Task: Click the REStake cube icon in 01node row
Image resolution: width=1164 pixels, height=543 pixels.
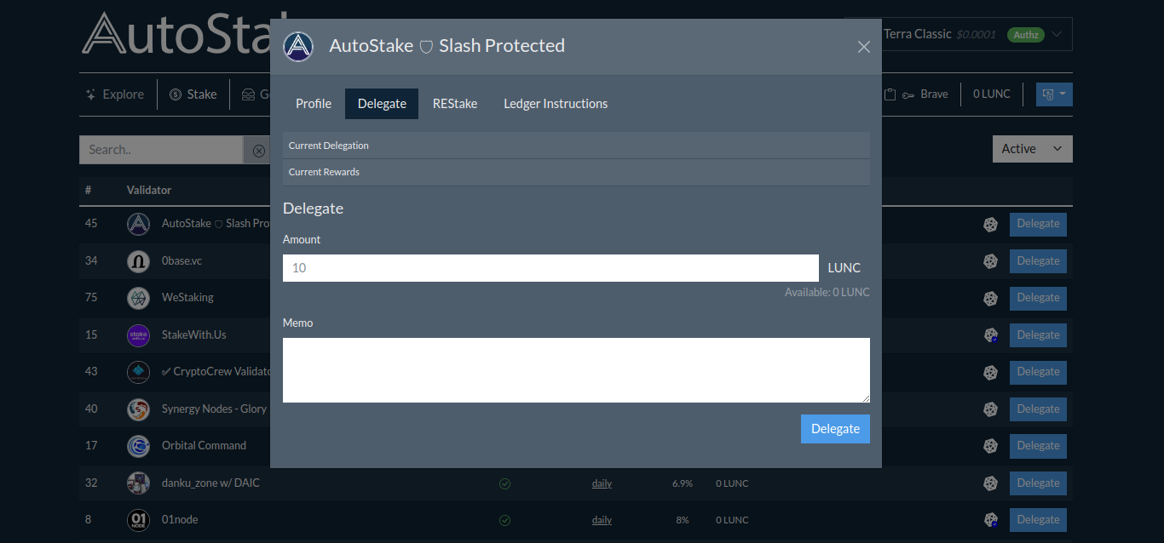Action: pyautogui.click(x=990, y=520)
